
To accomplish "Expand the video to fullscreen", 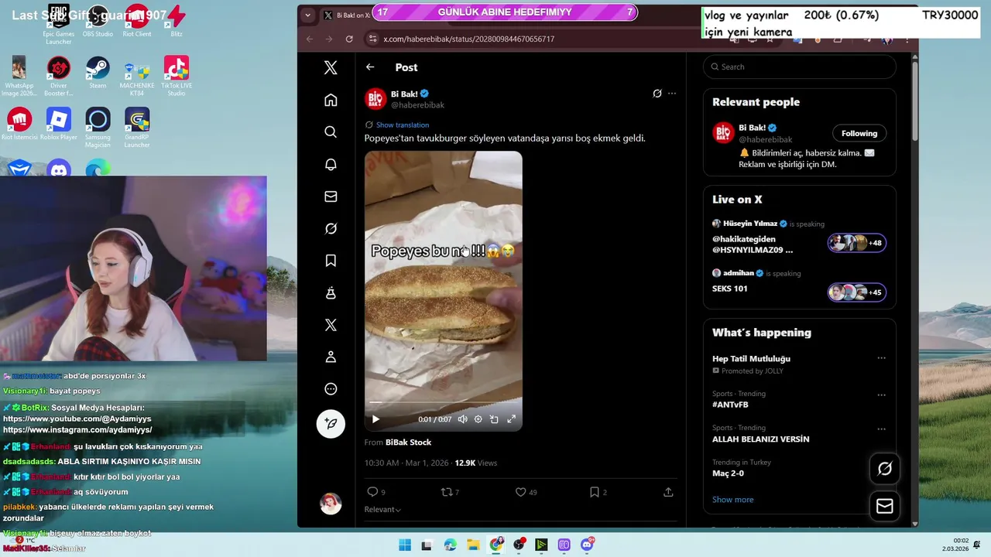I will (511, 419).
